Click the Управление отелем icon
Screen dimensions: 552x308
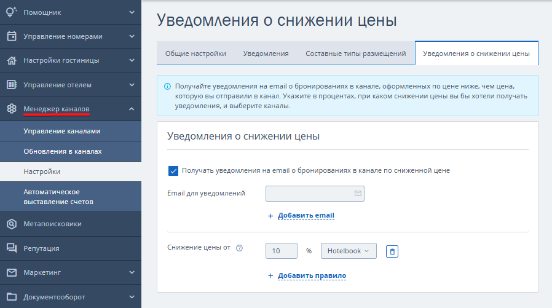[x=12, y=85]
